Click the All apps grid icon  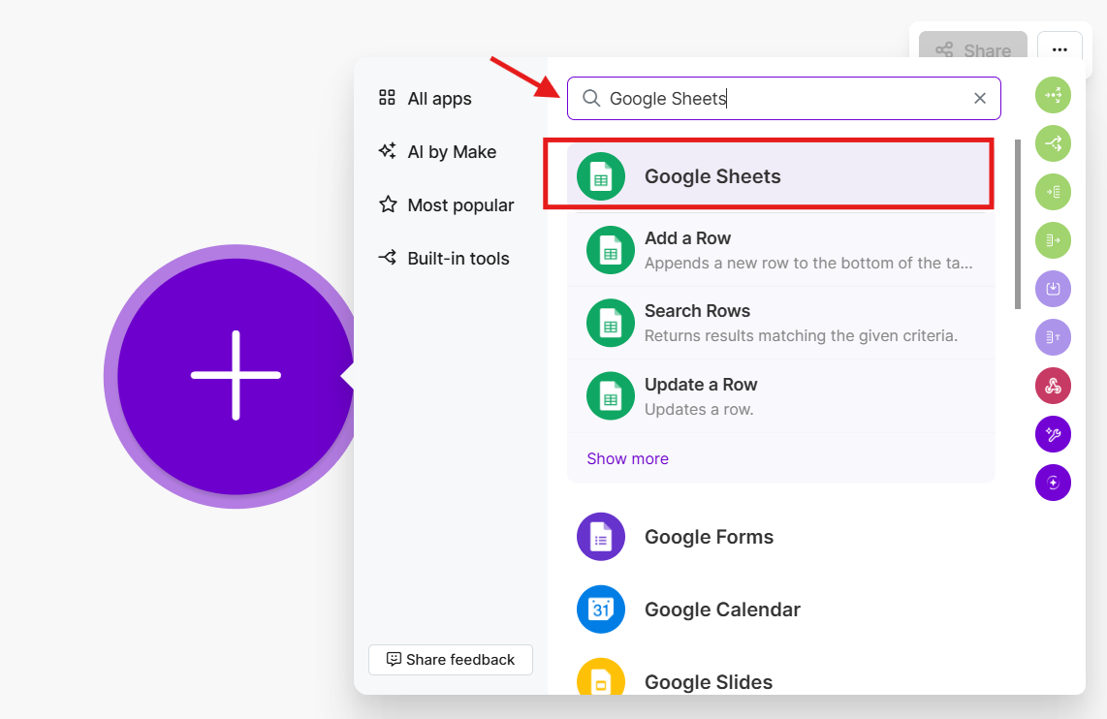387,97
